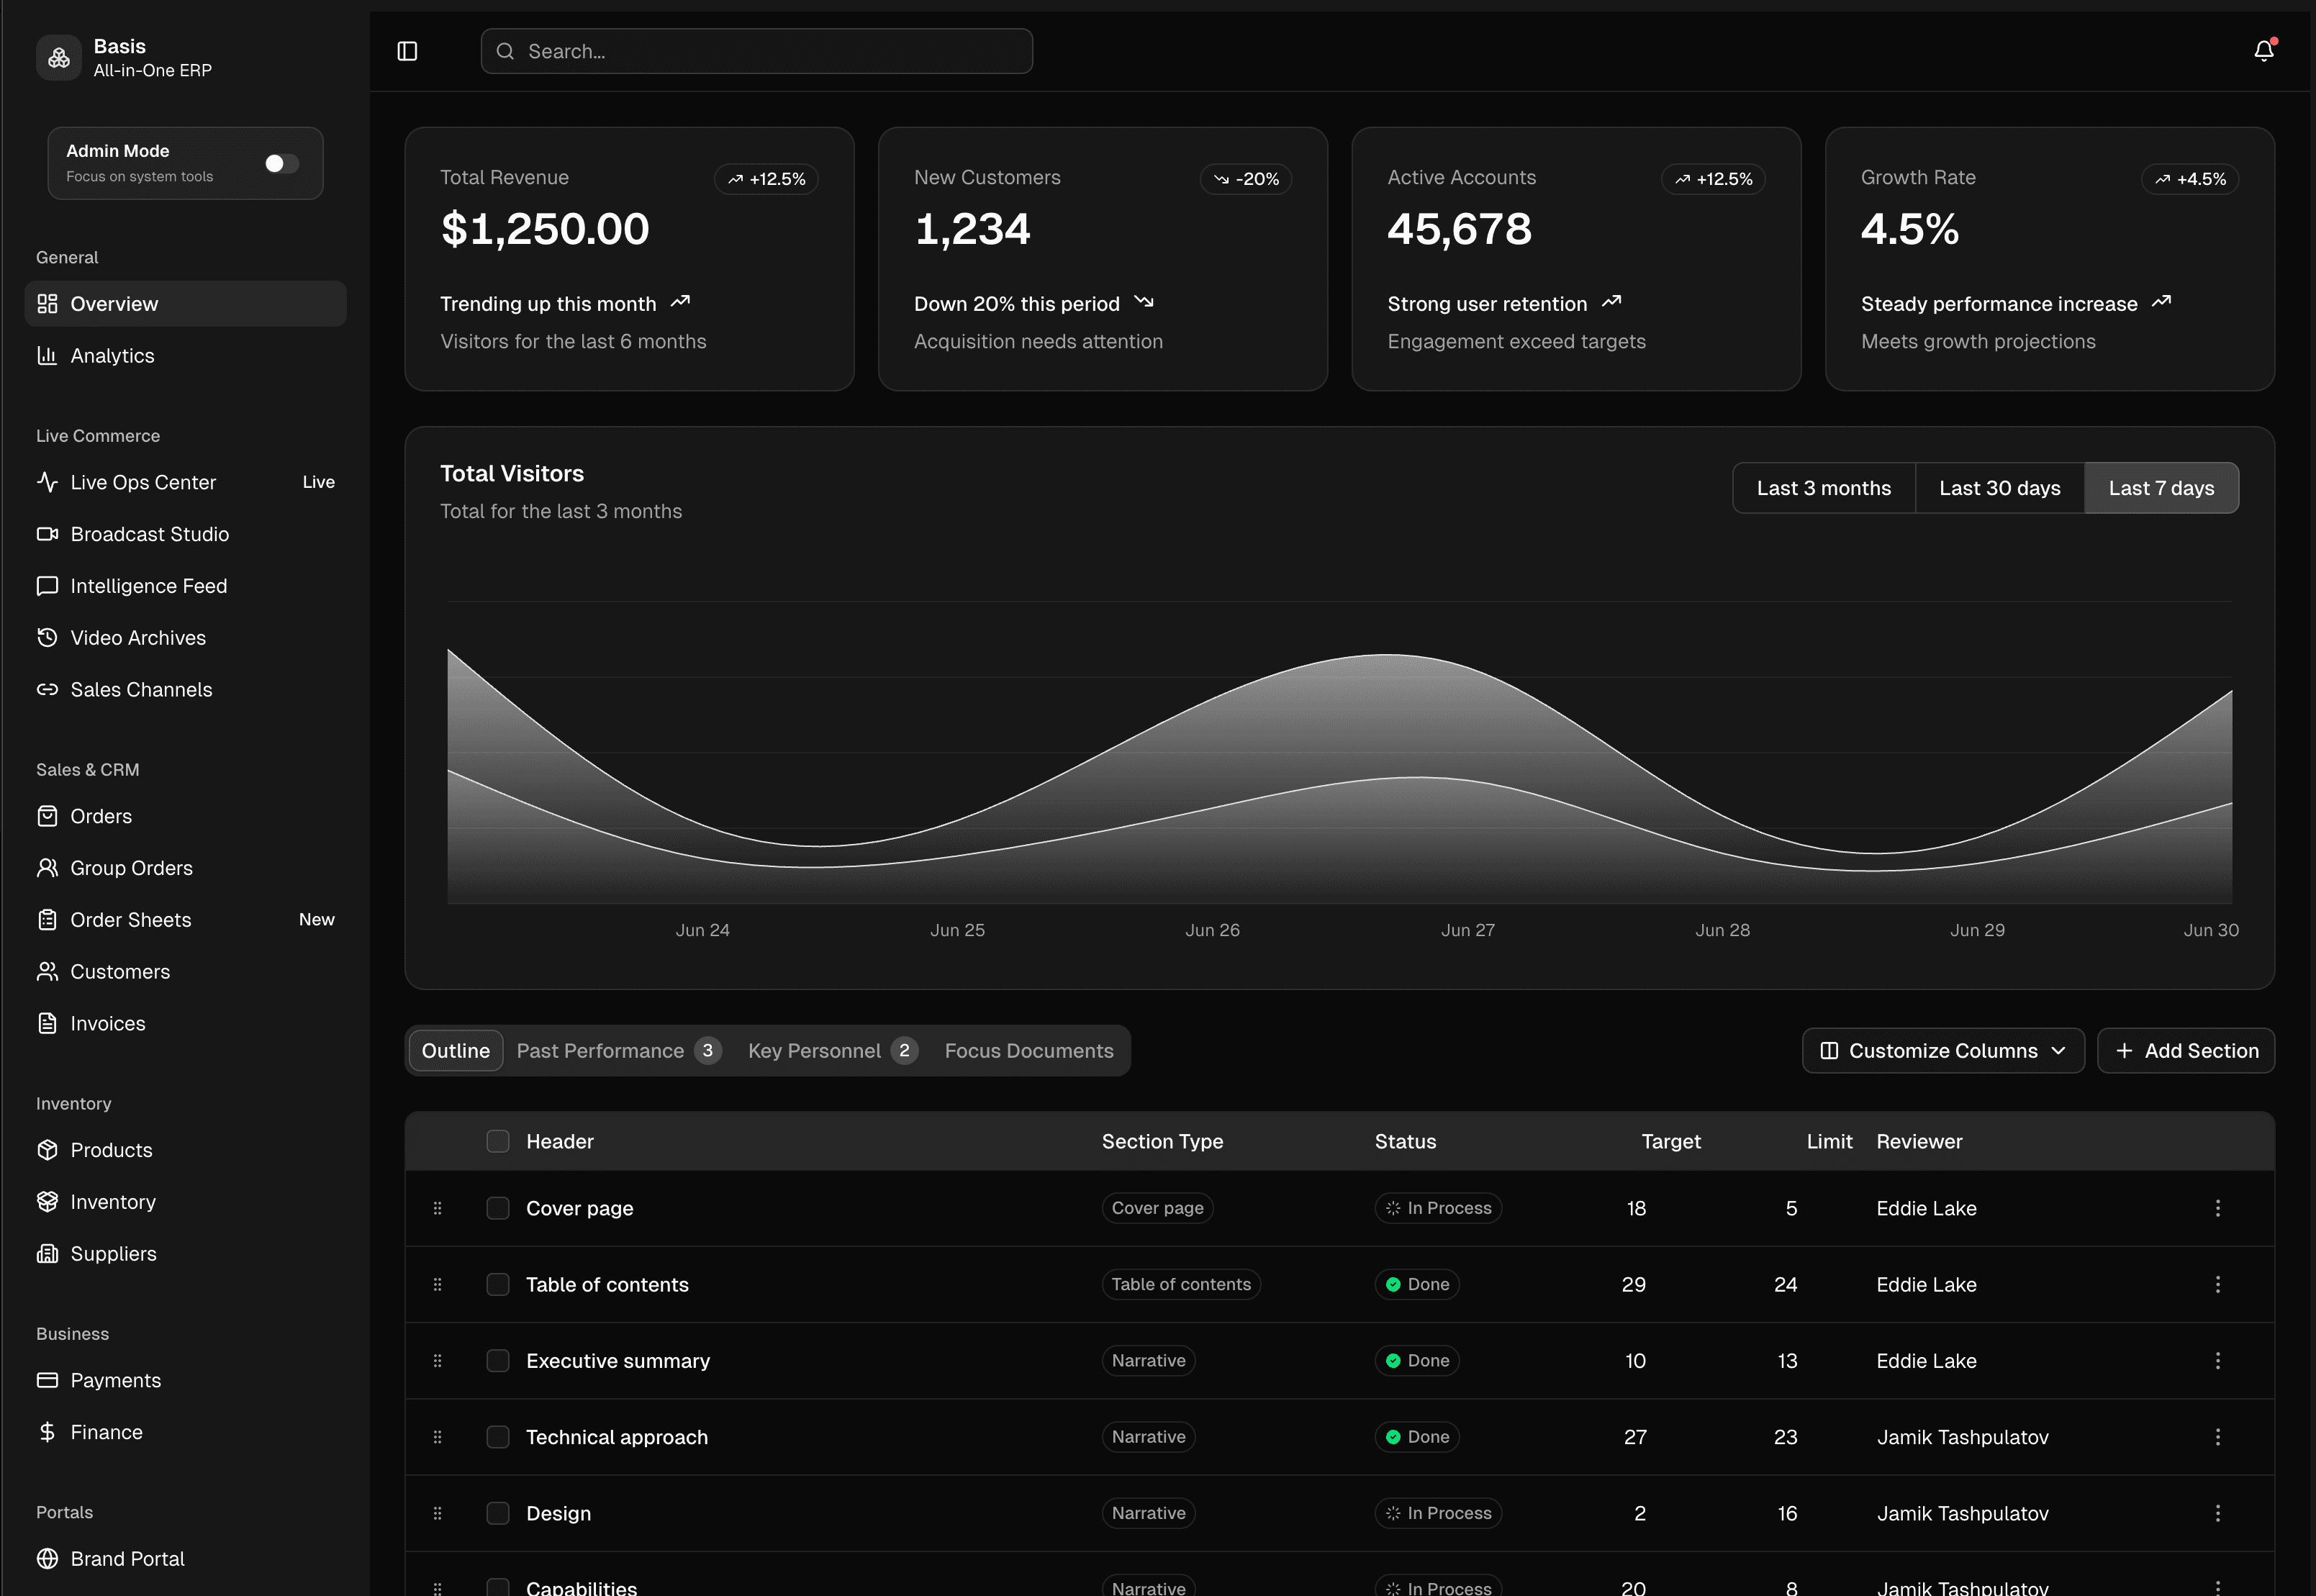
Task: Click the Orders bag icon
Action: 47,816
